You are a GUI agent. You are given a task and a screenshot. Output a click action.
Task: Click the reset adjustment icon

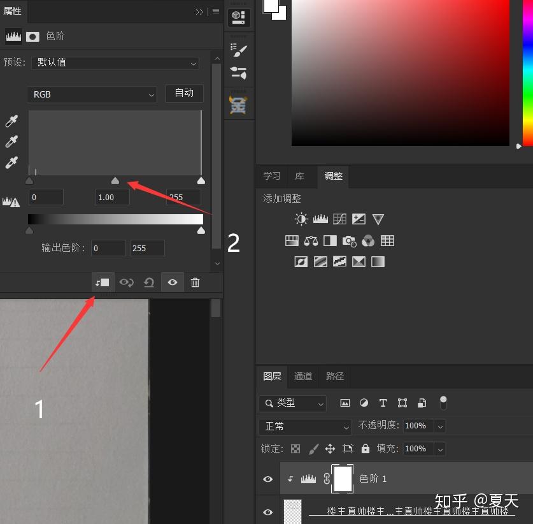point(148,282)
